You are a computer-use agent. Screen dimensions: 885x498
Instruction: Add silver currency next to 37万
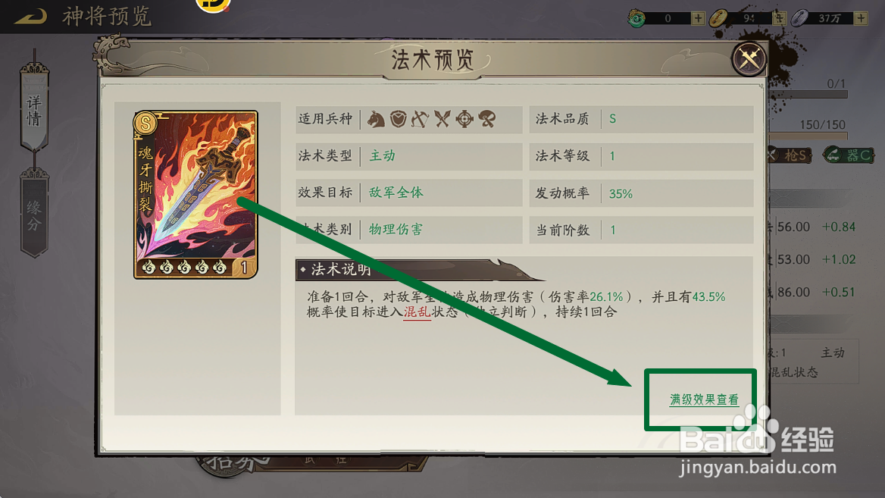pos(861,18)
